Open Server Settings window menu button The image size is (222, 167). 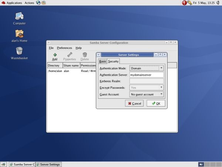99,55
